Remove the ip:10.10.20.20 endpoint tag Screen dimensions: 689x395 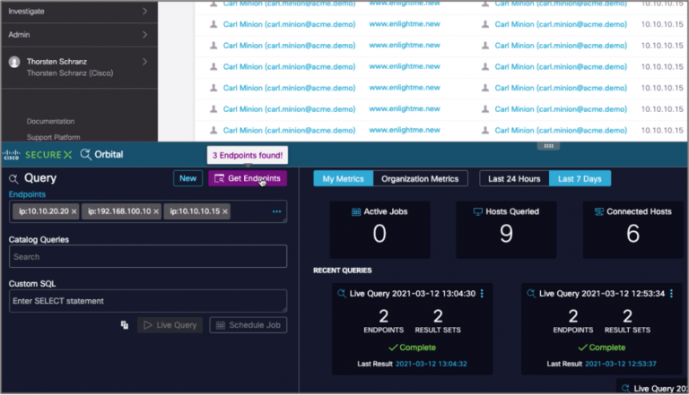74,211
